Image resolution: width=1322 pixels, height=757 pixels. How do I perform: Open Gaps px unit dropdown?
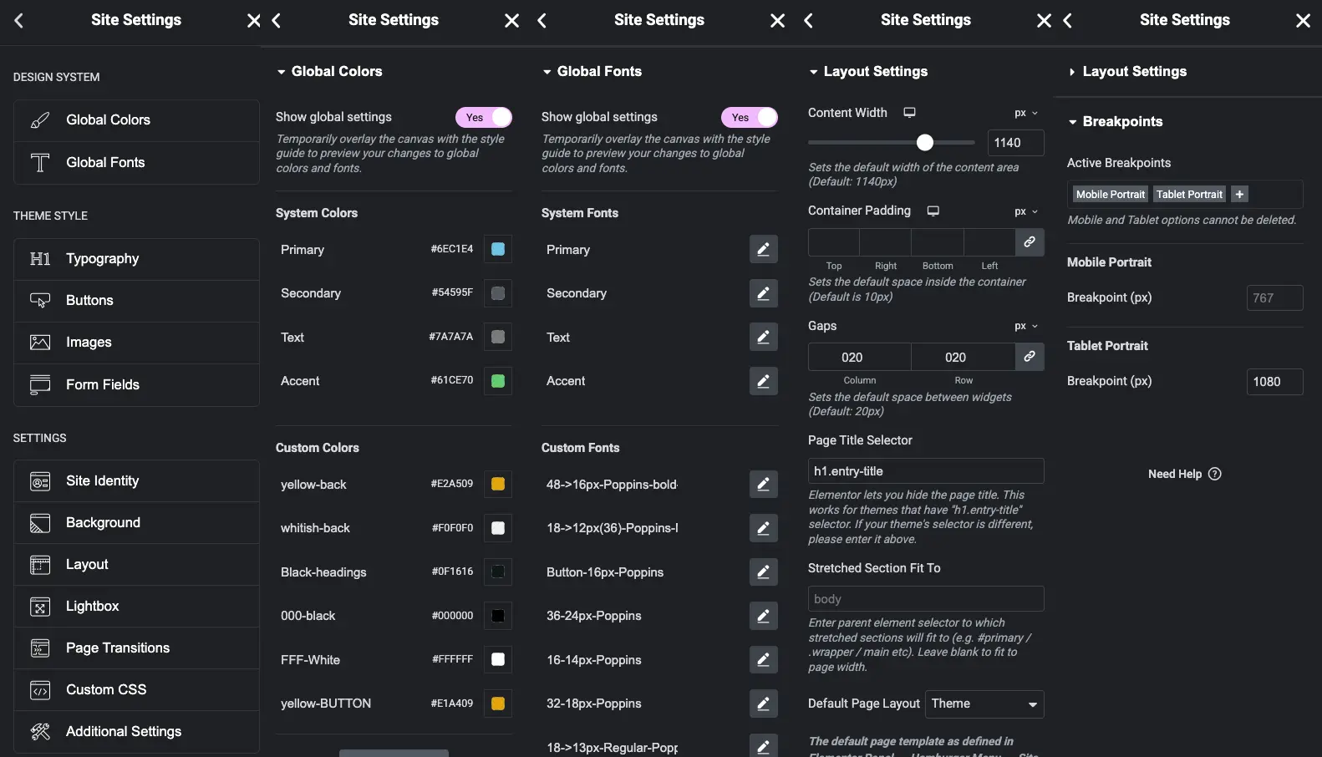pyautogui.click(x=1026, y=326)
